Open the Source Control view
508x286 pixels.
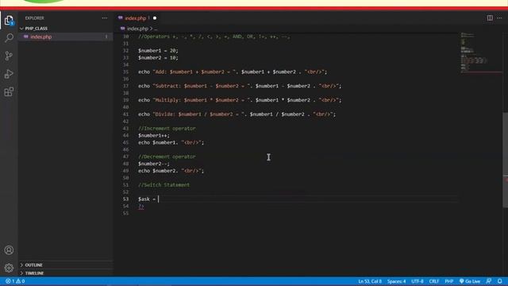point(9,56)
